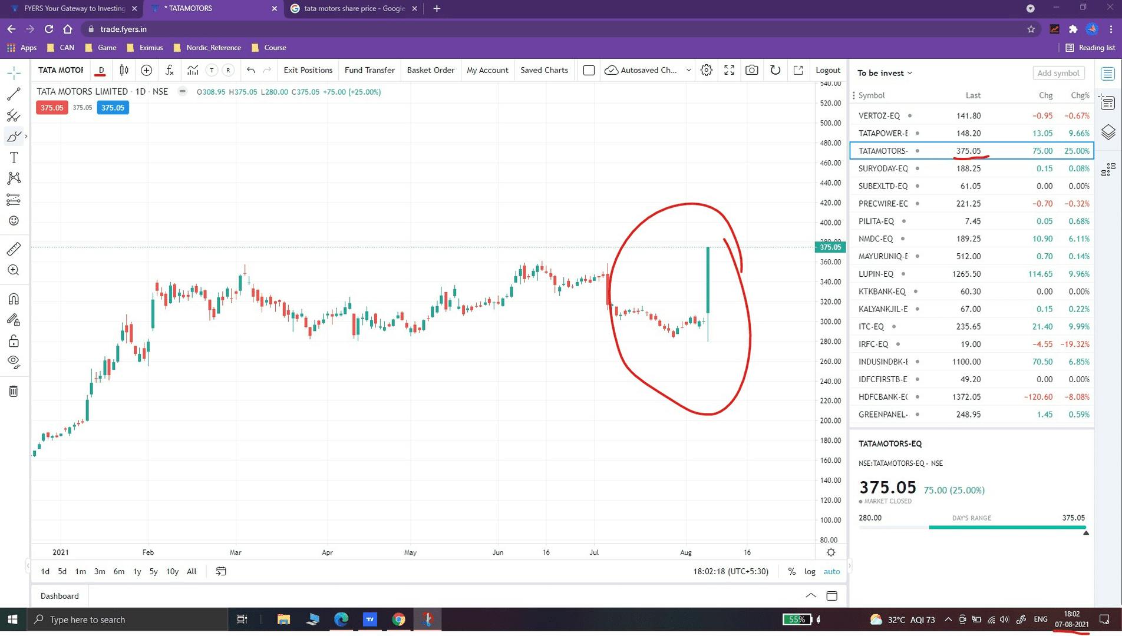Select LUPIN-EQ in the watchlist
This screenshot has width=1122, height=636.
[x=971, y=274]
